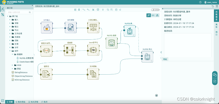The image size is (219, 104).
Task: Expand the 处理 folder
Action: [x=10, y=44]
